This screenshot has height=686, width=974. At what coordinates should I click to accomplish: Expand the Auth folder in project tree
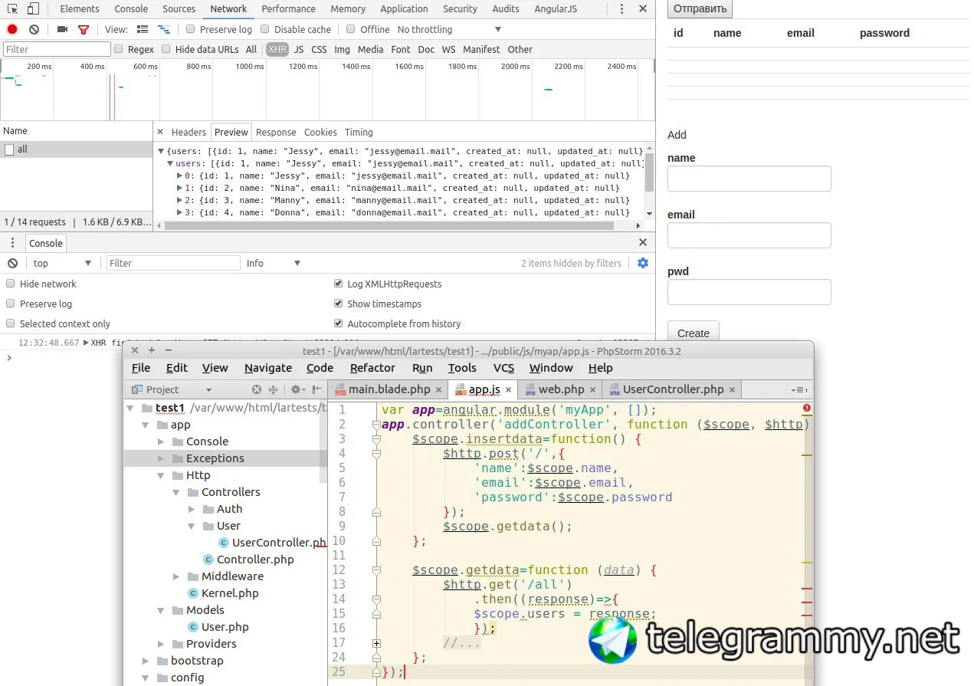[x=191, y=509]
